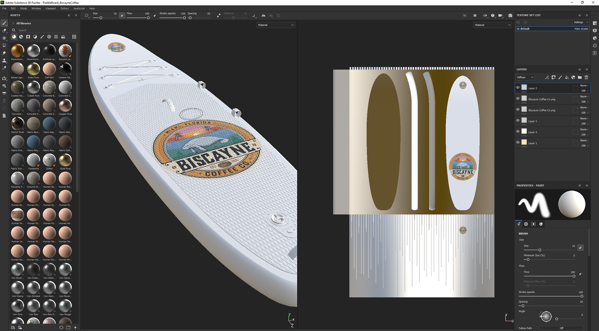
Task: Open Display settings panel icon
Action: pyautogui.click(x=595, y=31)
